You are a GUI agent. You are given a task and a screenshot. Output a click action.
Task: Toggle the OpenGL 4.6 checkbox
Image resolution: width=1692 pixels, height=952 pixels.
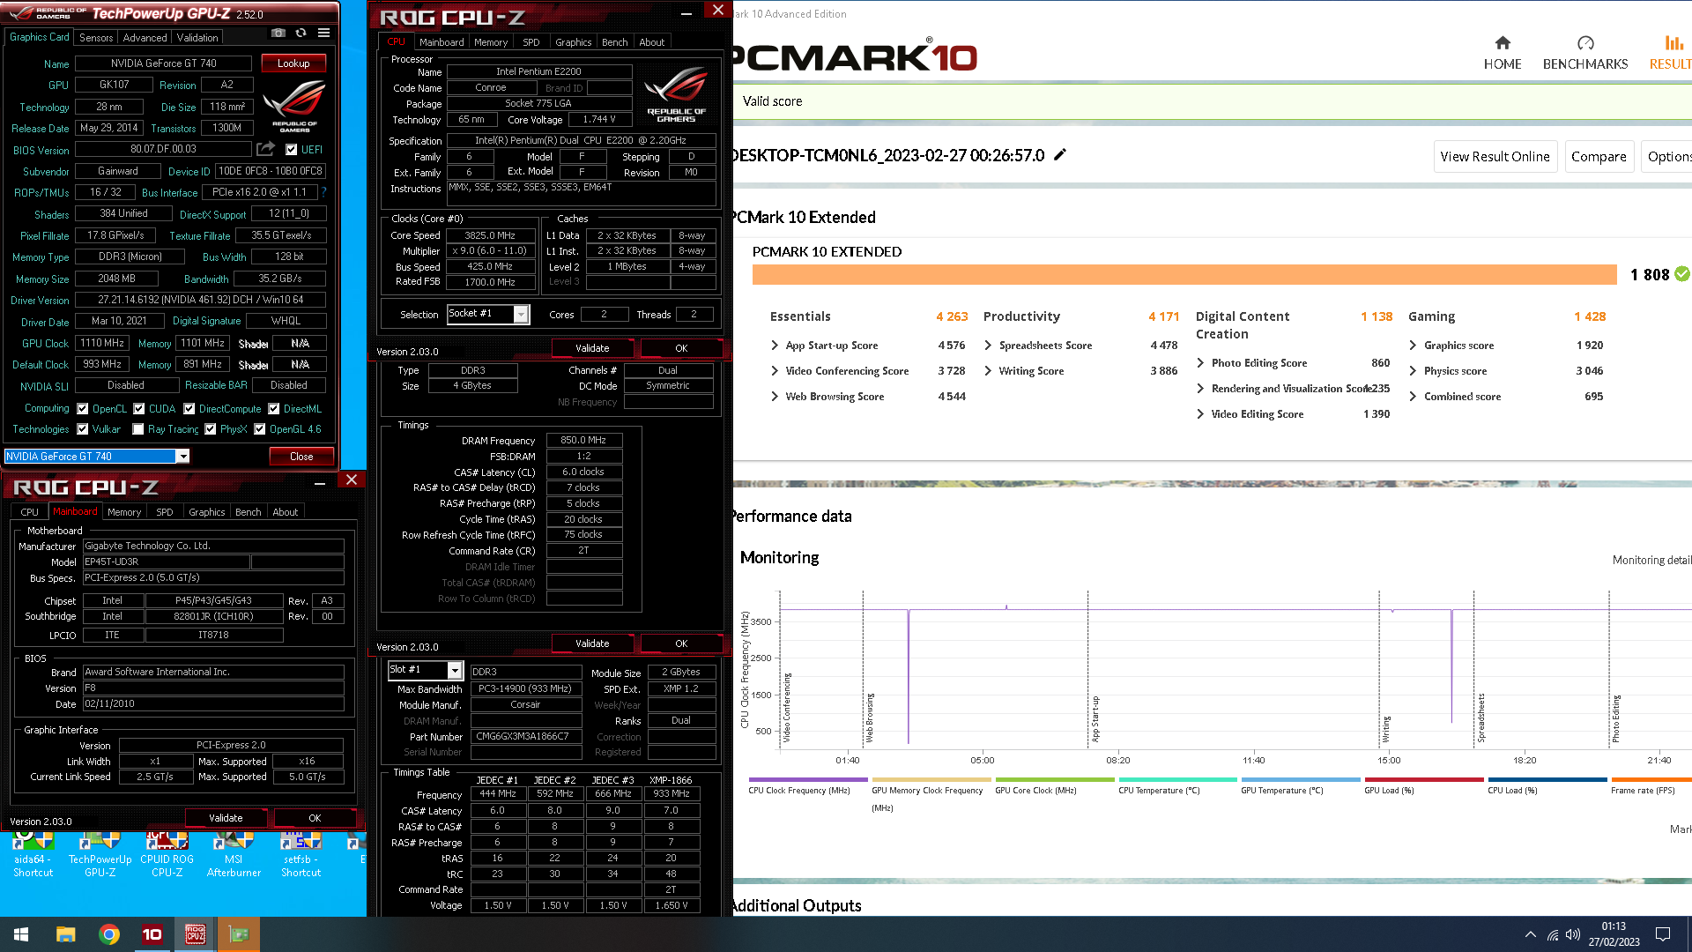click(260, 429)
